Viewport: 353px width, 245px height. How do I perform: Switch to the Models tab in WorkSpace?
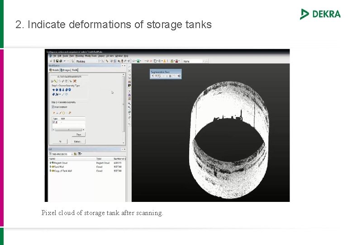click(54, 70)
